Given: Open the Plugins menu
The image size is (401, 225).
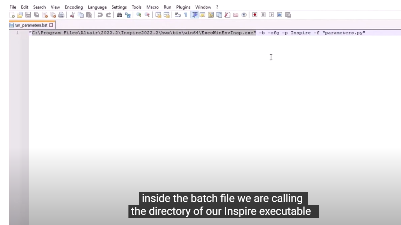Looking at the screenshot, I should 183,7.
